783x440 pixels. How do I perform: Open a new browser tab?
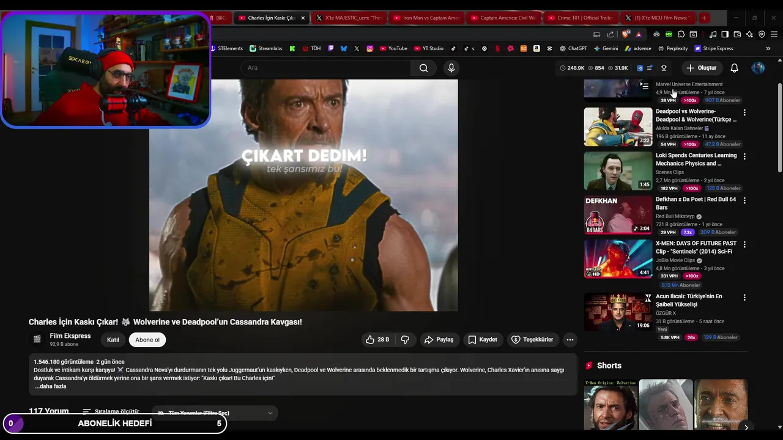pos(704,18)
